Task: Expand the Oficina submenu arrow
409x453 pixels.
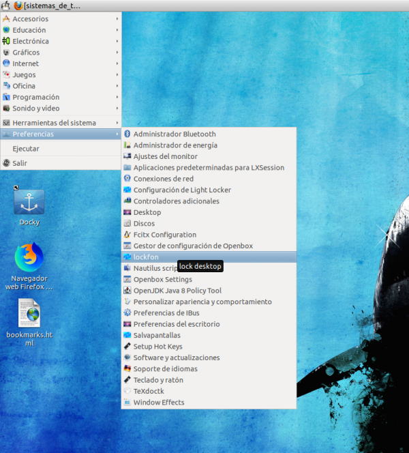Action: 117,86
